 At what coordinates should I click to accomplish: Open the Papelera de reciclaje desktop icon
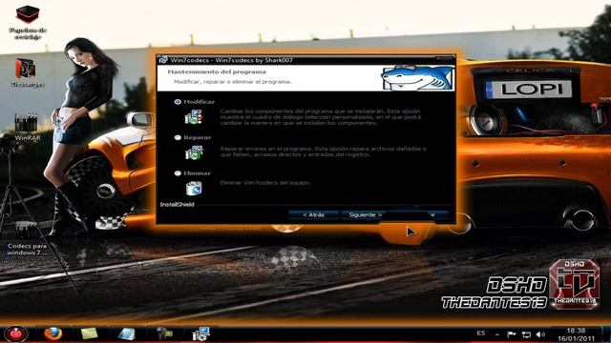coord(28,22)
